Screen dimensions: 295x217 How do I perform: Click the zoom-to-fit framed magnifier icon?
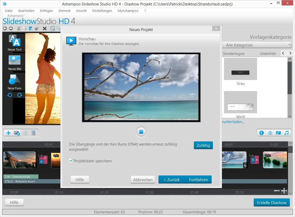53,28
